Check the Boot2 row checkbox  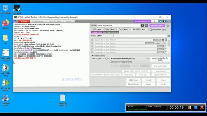pos(166,49)
